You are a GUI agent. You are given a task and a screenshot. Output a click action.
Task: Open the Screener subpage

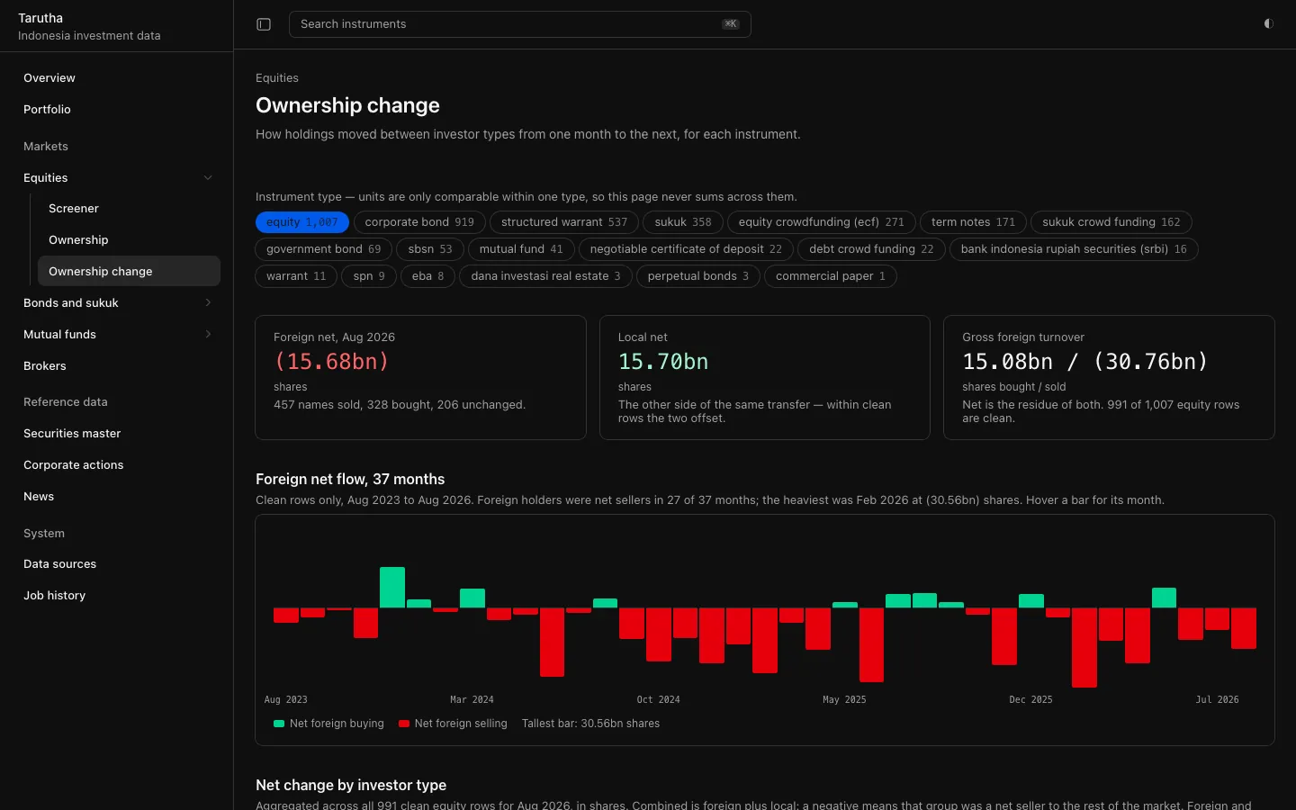pyautogui.click(x=129, y=209)
